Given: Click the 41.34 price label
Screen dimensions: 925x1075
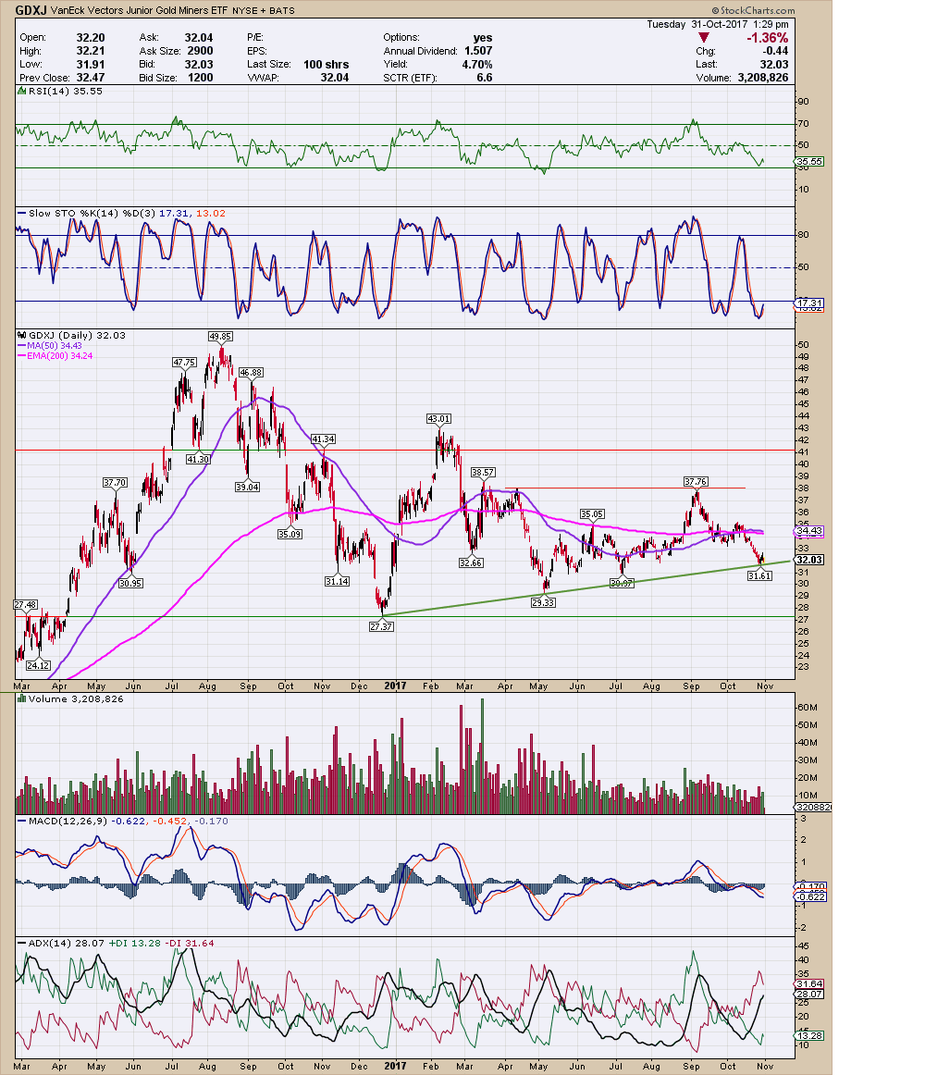Looking at the screenshot, I should pyautogui.click(x=323, y=439).
